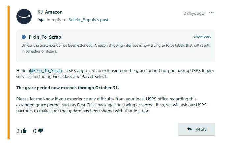Viewport: 232px width, 144px height.
Task: Click the curved arrow inside the Reply button
Action: pyautogui.click(x=189, y=129)
